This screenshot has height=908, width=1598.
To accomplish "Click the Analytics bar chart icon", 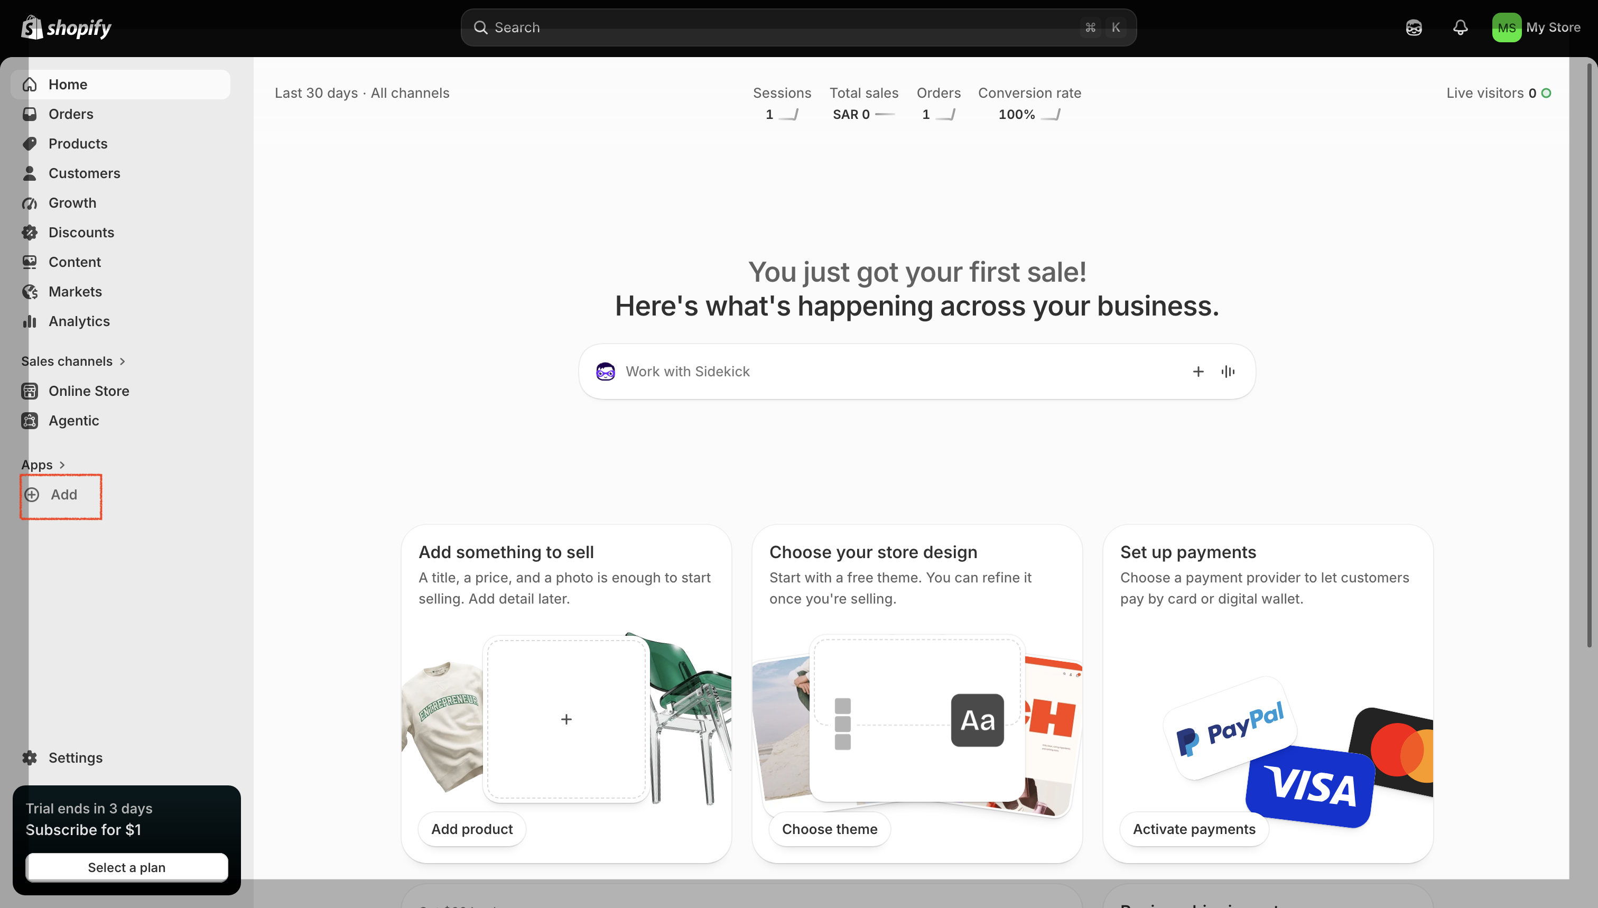I will [29, 321].
